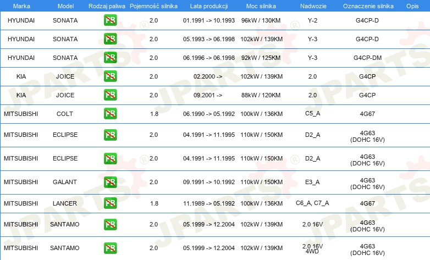Click fuel icon in Santamo 2.0 16V 4WD row
Image resolution: width=430 pixels, height=260 pixels.
pyautogui.click(x=110, y=248)
